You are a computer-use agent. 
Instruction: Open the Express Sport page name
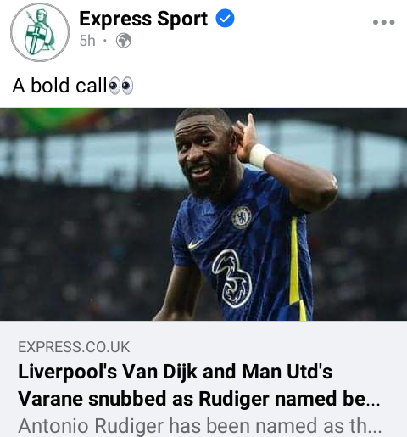(x=143, y=19)
